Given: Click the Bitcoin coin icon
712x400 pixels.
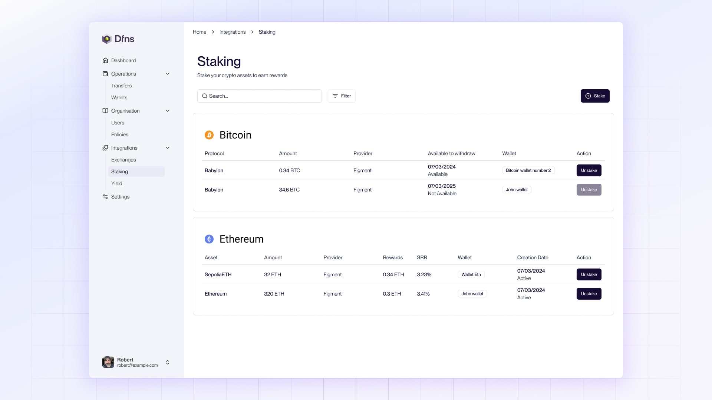Looking at the screenshot, I should (x=209, y=135).
